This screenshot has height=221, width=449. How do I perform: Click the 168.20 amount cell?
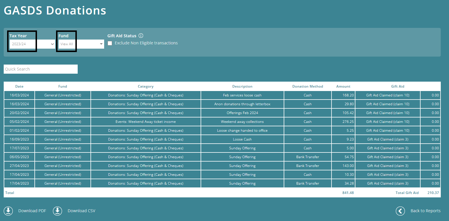(x=343, y=95)
